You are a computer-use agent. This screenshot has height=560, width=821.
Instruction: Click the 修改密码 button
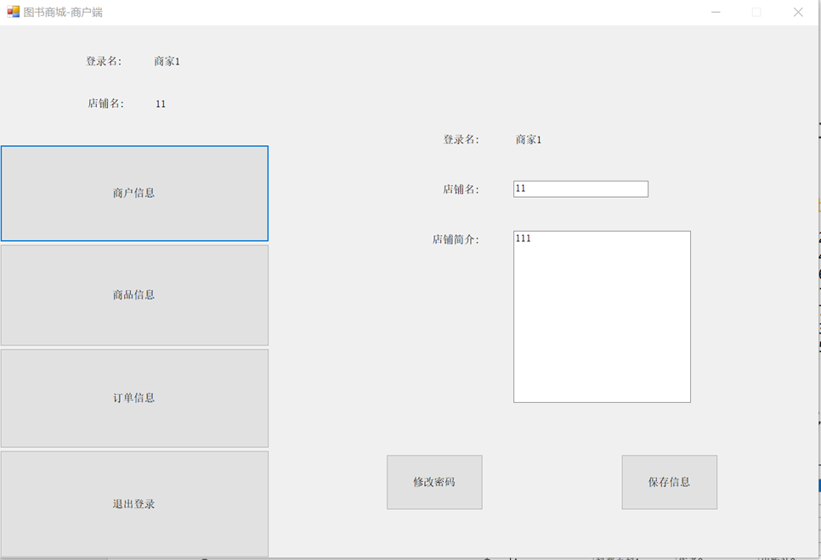point(434,482)
